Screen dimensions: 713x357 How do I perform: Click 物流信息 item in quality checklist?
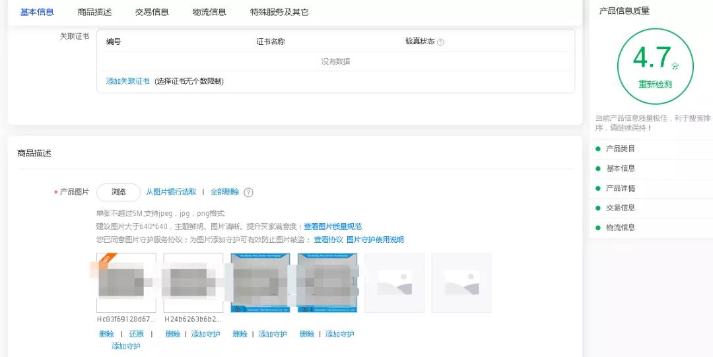pos(620,228)
